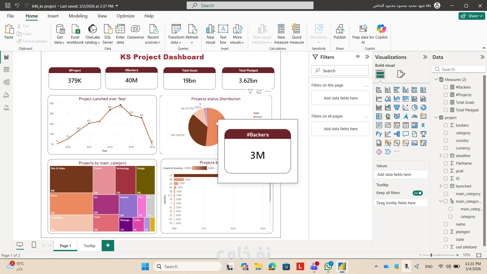Screen dimensions: 487x274
Task: Add a new report page
Action: coord(108,245)
